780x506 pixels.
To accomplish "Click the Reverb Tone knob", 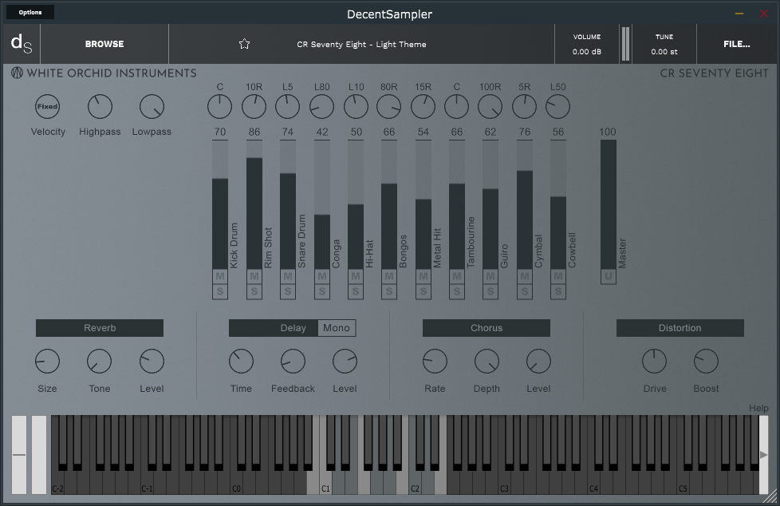I will tap(100, 361).
